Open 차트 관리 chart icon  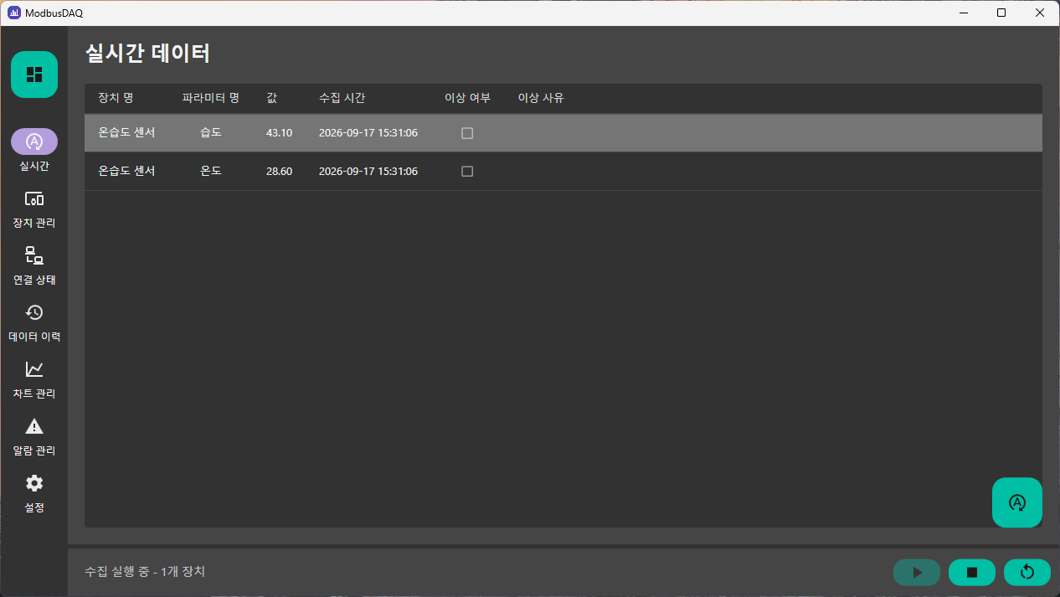[x=34, y=369]
